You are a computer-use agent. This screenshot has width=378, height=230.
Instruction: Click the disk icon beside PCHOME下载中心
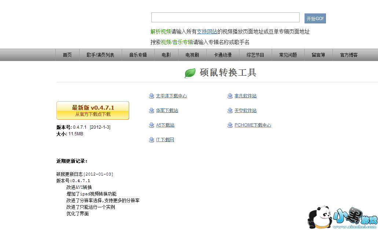[230, 125]
